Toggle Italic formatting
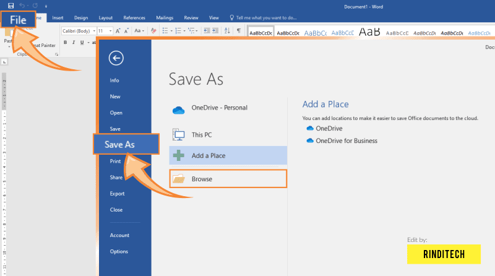This screenshot has height=276, width=495. point(74,42)
